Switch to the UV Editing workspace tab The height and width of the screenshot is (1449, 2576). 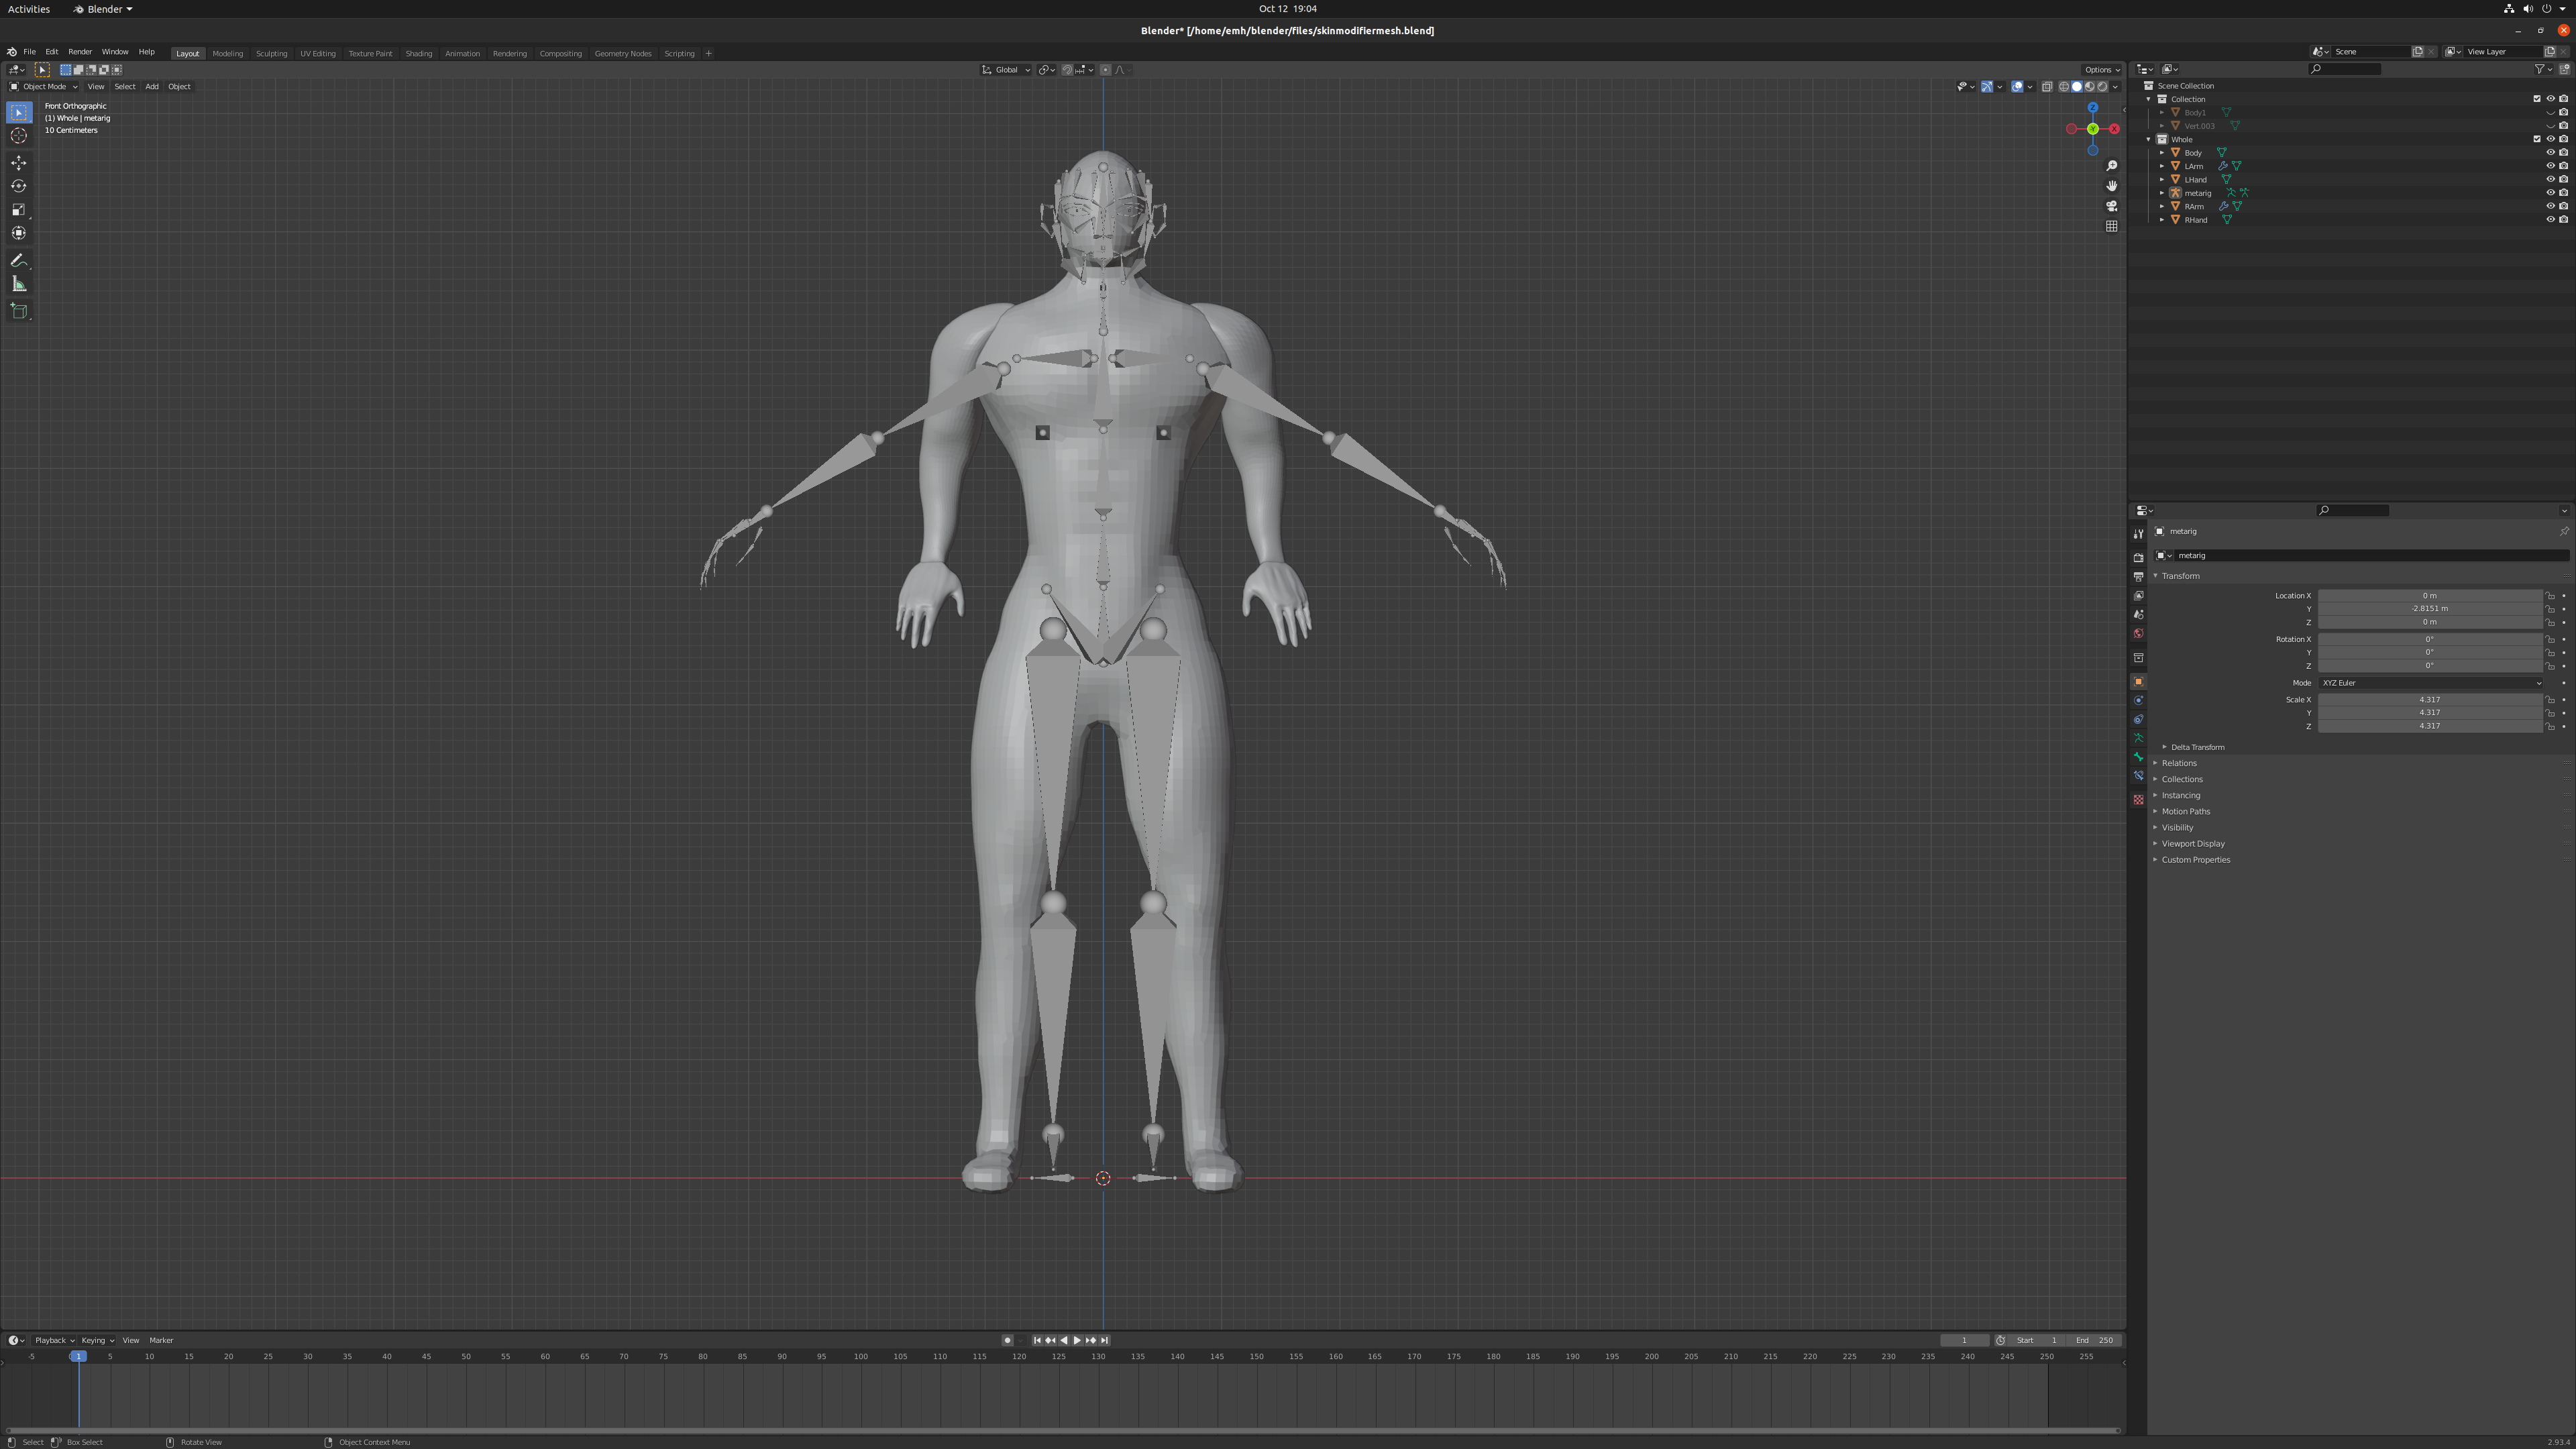coord(318,53)
